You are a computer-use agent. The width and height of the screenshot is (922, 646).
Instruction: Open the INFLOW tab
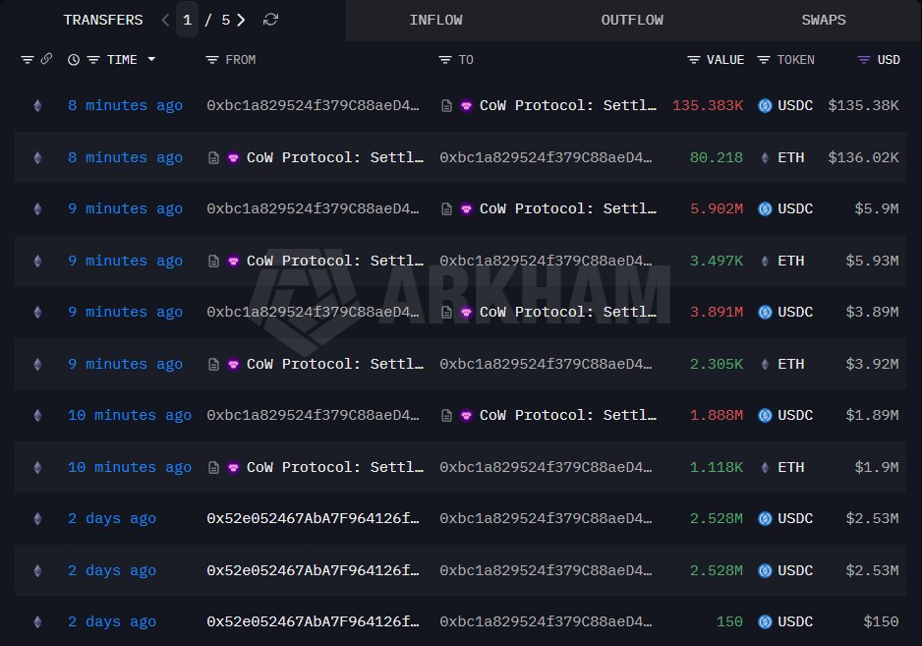435,20
